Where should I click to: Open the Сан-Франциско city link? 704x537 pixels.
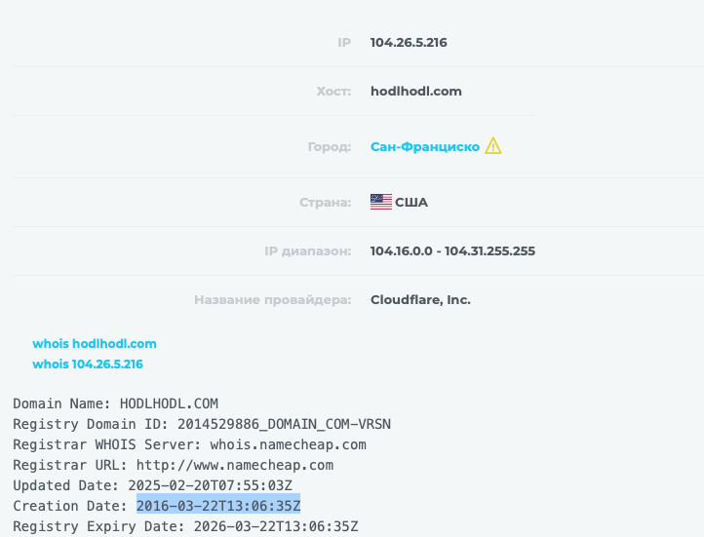coord(425,147)
